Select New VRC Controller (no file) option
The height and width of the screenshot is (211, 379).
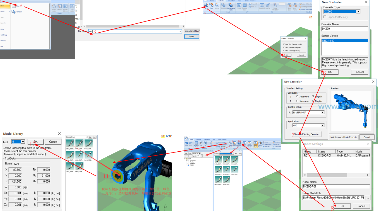[x=292, y=44]
